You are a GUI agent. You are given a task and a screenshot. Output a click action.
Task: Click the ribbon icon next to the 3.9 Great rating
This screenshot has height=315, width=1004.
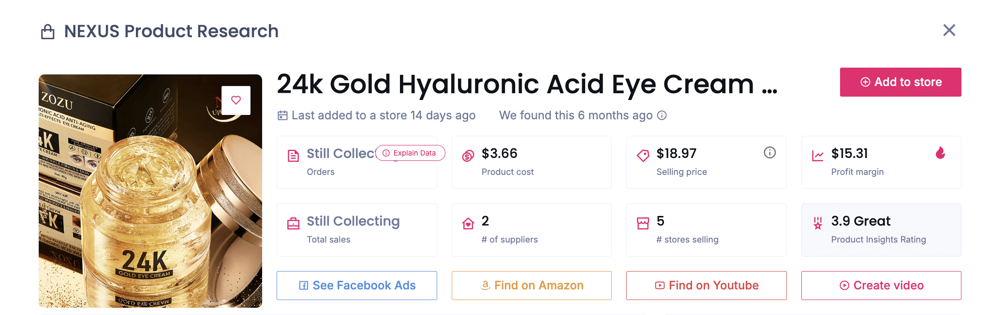[817, 223]
